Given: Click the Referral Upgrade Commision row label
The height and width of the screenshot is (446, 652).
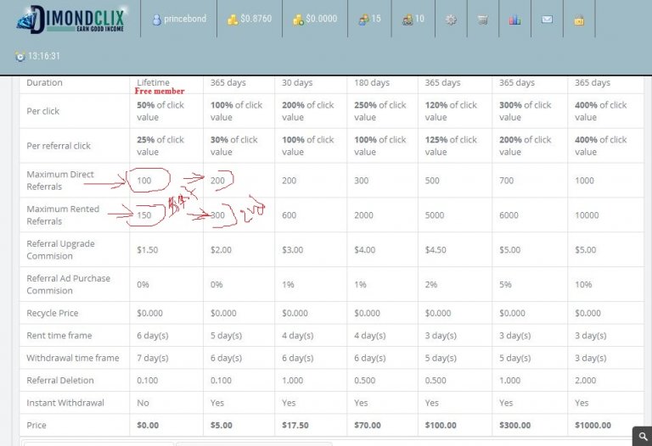Looking at the screenshot, I should pyautogui.click(x=60, y=249).
